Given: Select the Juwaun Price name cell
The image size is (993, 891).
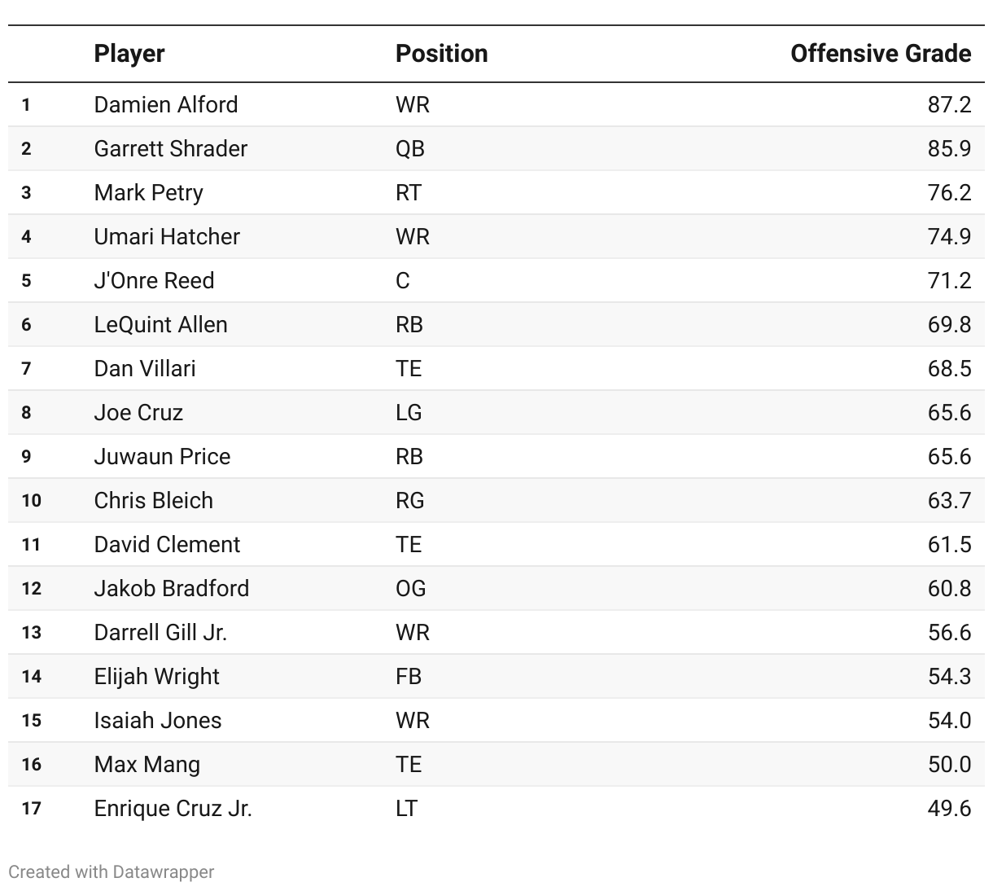Looking at the screenshot, I should [162, 456].
